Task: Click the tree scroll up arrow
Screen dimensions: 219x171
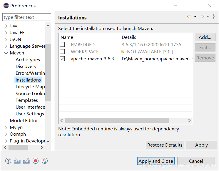Action: pos(48,26)
